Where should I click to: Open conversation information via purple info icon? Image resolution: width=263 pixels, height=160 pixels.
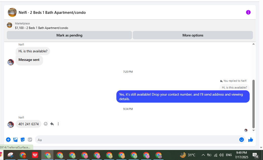pos(248,12)
